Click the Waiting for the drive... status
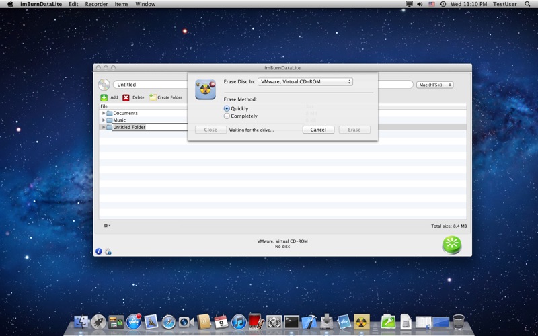Screen dimensions: 538x336 (x=252, y=130)
